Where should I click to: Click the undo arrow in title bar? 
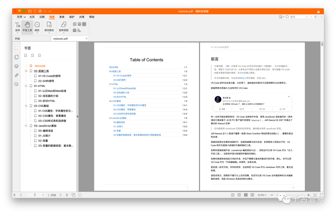45,11
